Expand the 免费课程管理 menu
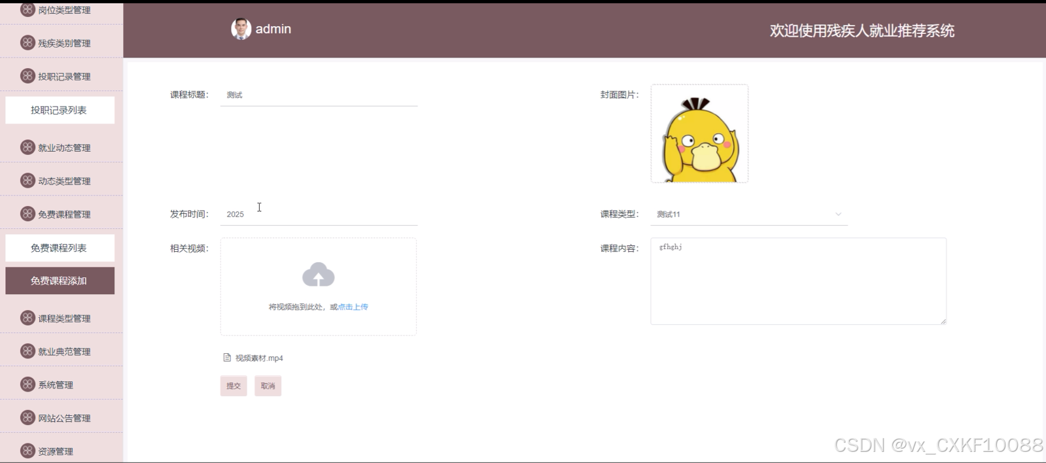This screenshot has height=463, width=1046. 61,213
